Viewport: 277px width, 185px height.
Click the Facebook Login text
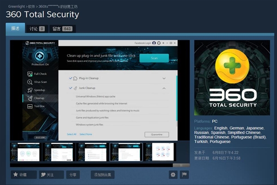tap(143, 43)
